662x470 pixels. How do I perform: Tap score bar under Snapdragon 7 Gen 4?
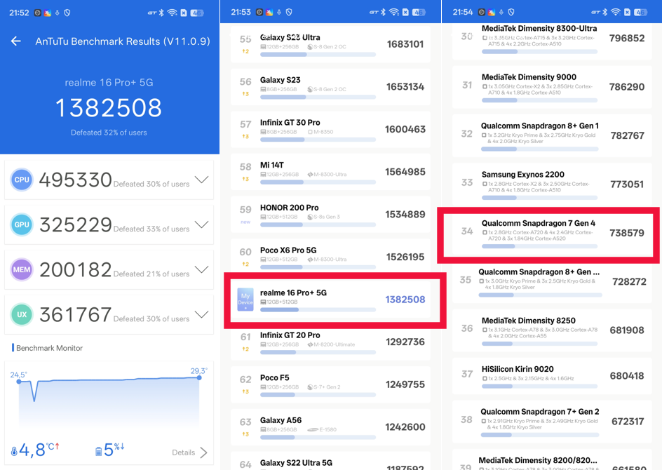click(539, 246)
